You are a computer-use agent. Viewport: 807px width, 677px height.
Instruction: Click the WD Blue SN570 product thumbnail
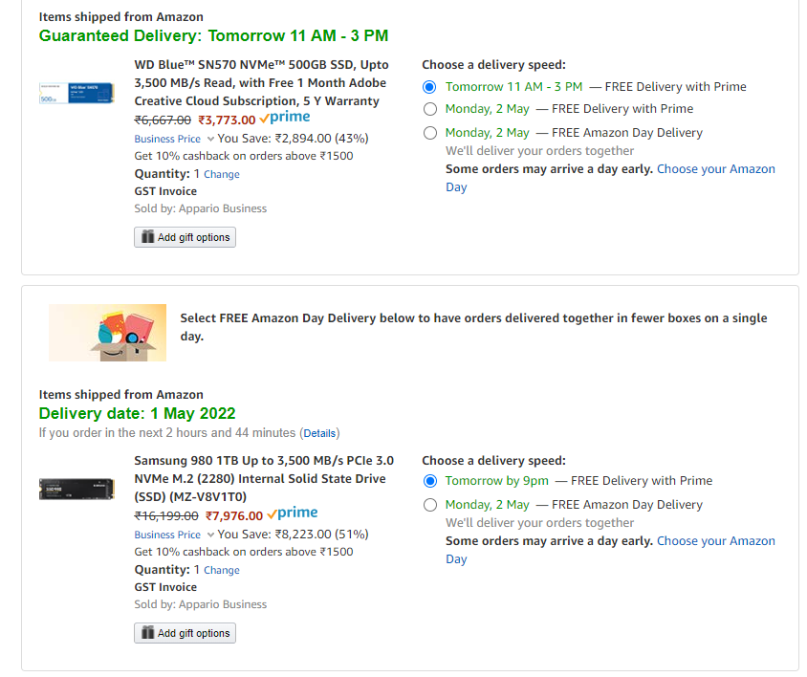[x=76, y=93]
